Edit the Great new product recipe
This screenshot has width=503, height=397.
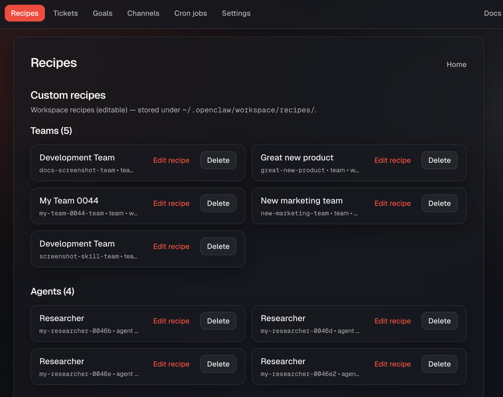[x=392, y=160]
